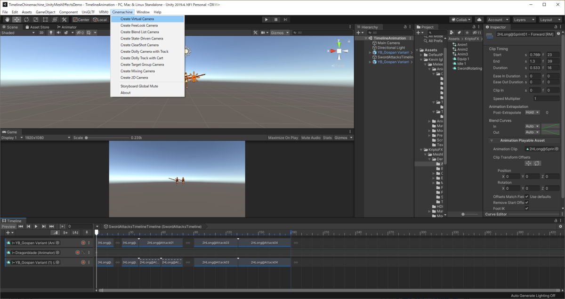This screenshot has width=565, height=299.
Task: Click the Speed Multiplier input field
Action: click(546, 99)
